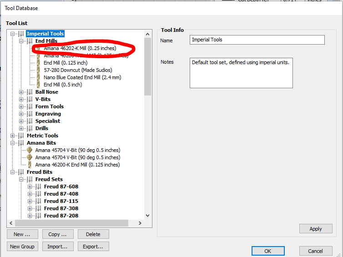Expand the Ball Nose group

coord(21,92)
